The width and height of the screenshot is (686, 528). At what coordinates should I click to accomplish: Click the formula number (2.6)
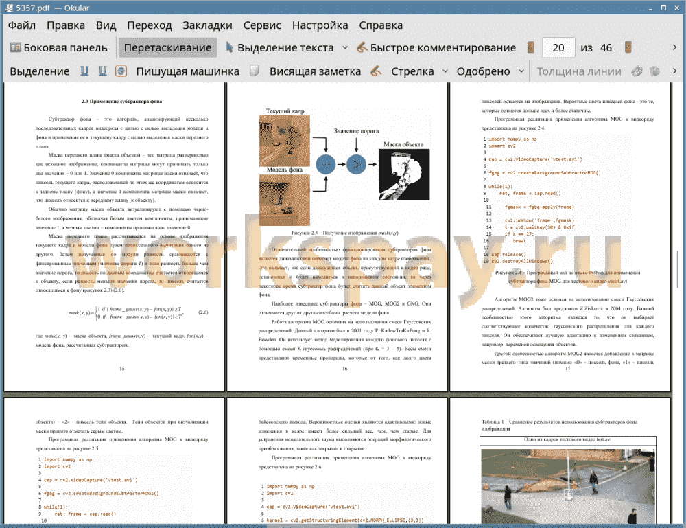[x=204, y=312]
